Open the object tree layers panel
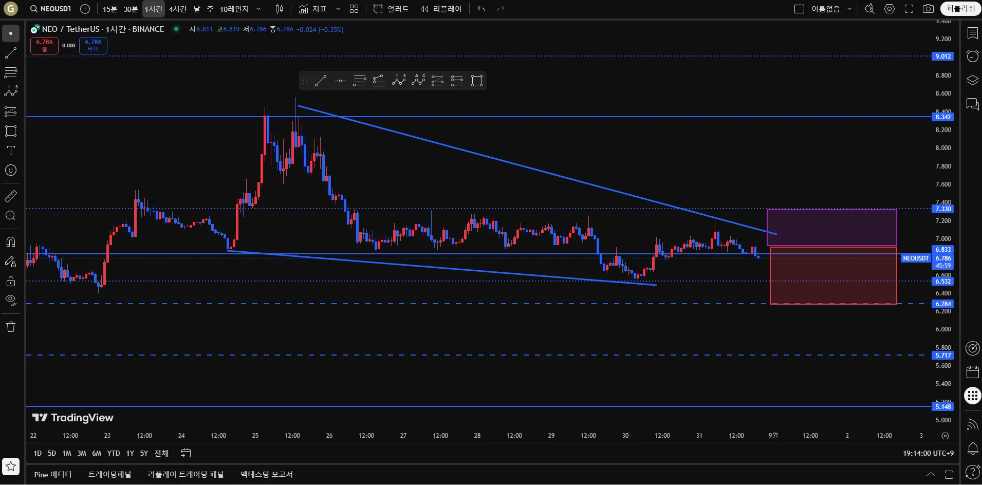This screenshot has height=485, width=982. tap(972, 80)
